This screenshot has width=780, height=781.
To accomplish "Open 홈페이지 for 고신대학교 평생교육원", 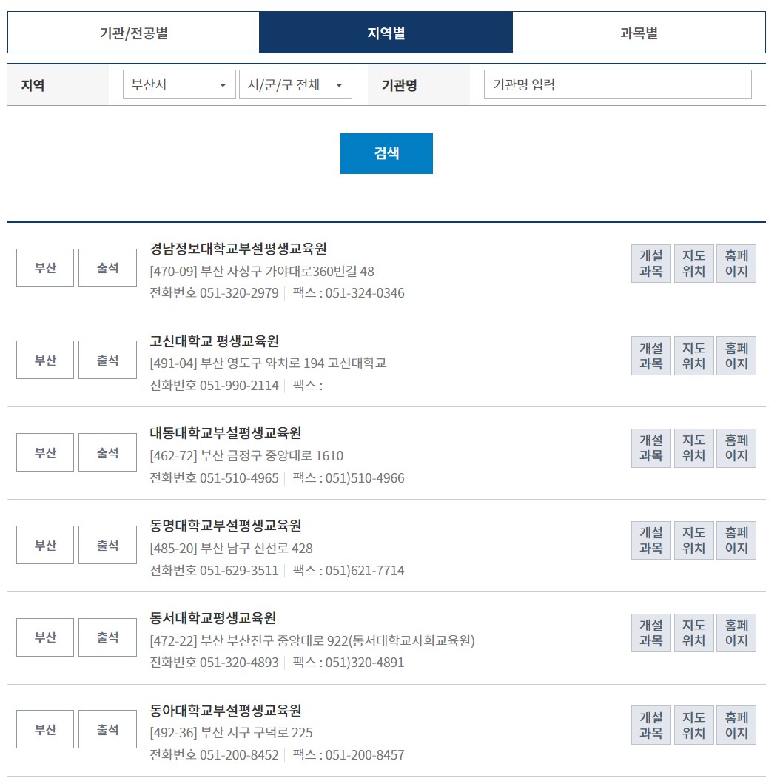I will [x=736, y=355].
